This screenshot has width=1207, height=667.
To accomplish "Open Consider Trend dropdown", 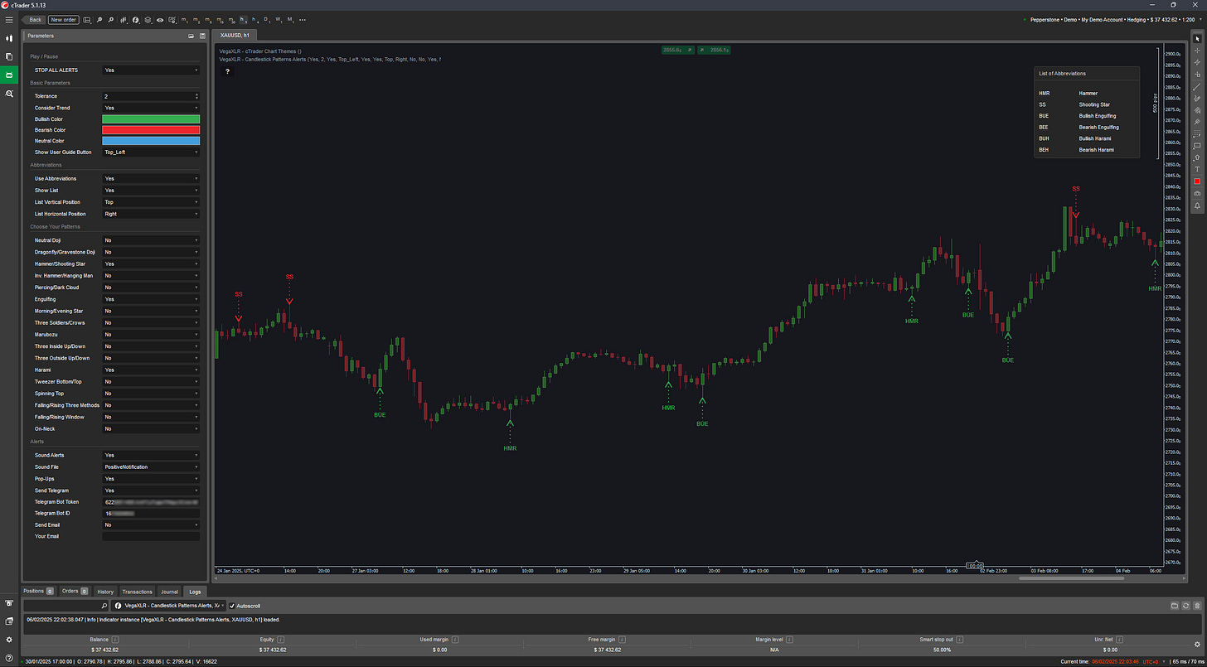I will [x=151, y=108].
